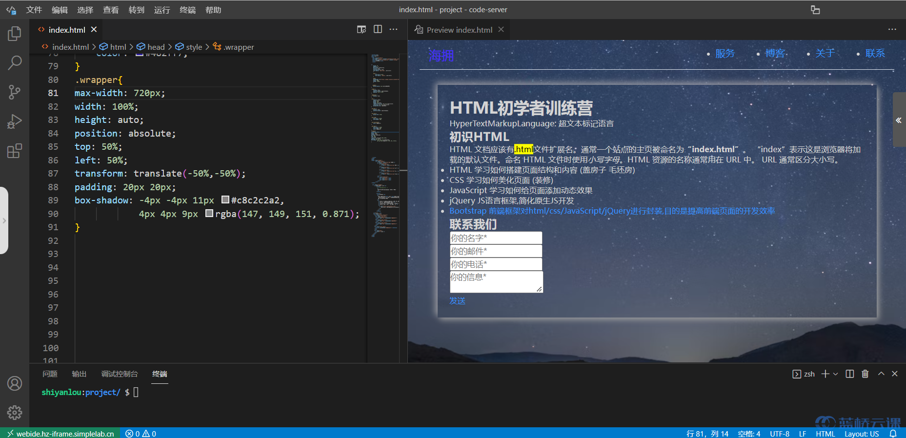Click the notifications bell in status bar
Screen dimensions: 906x438
point(893,434)
